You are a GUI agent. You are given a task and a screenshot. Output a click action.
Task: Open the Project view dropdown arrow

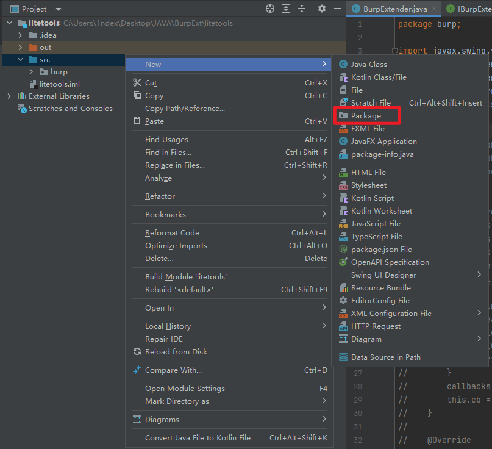tap(59, 9)
